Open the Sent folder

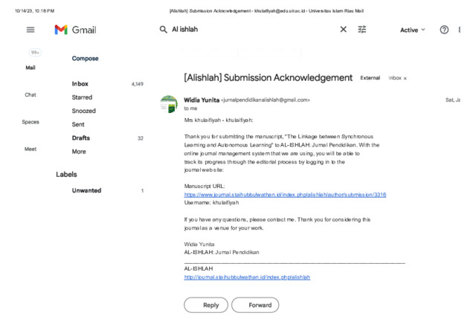(x=78, y=124)
